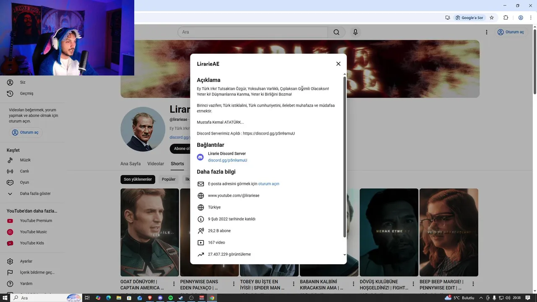Open the GOAT DÖNÜYOR Captain America short
Image resolution: width=537 pixels, height=302 pixels.
pyautogui.click(x=150, y=232)
